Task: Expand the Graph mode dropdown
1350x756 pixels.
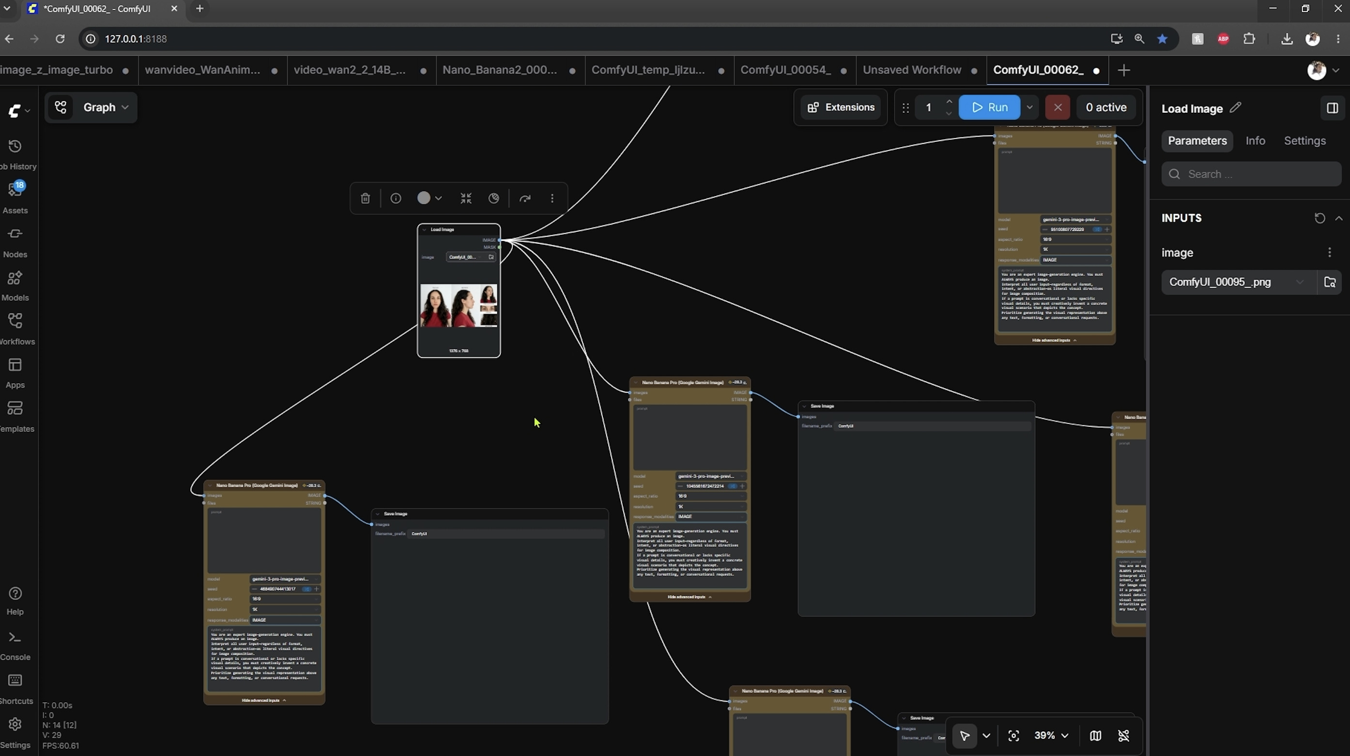Action: pos(107,107)
